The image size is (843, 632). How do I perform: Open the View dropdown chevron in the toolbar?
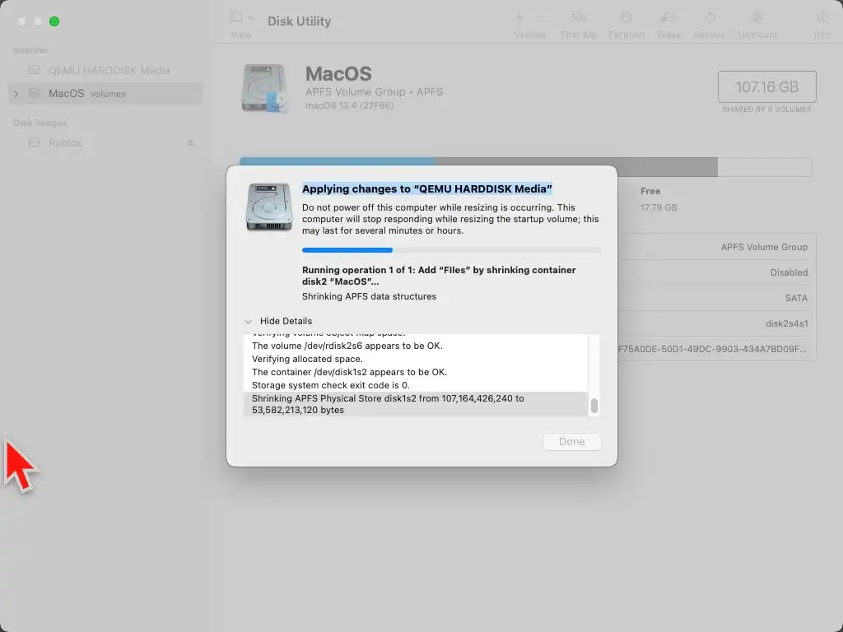point(250,17)
